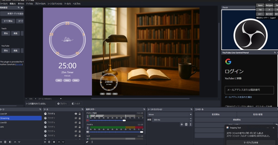Unlock the ブラウザ 8 source lock

80,114
